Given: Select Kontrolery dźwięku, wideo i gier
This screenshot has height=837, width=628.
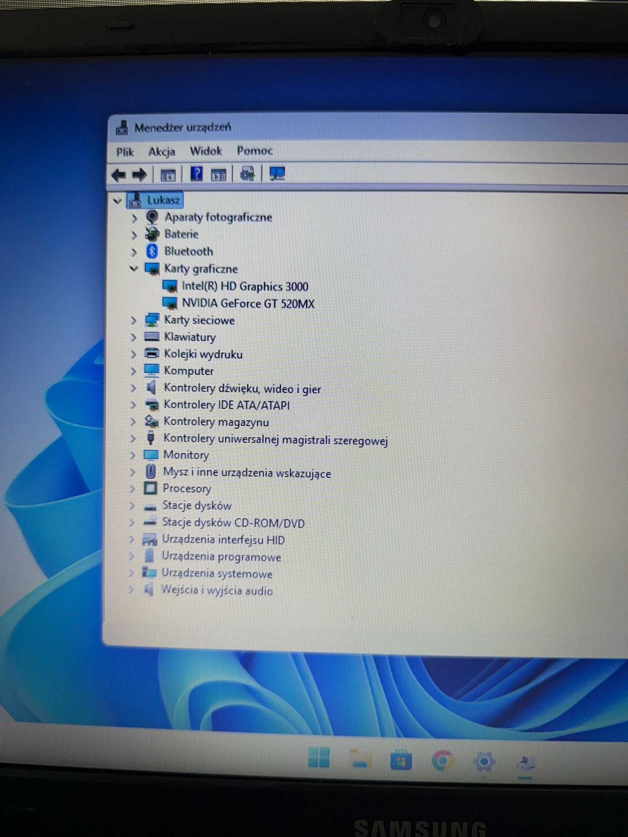Looking at the screenshot, I should [242, 389].
